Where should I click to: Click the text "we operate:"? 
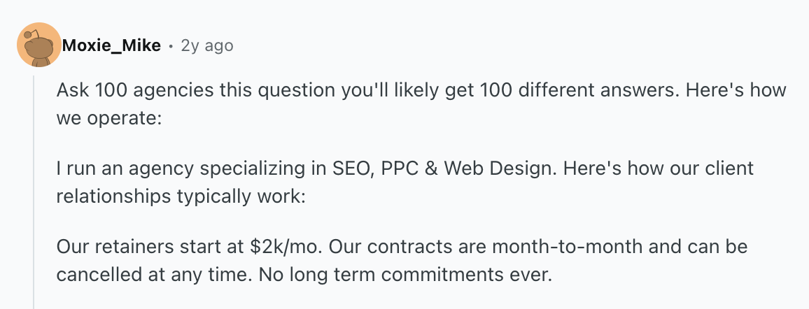point(109,117)
